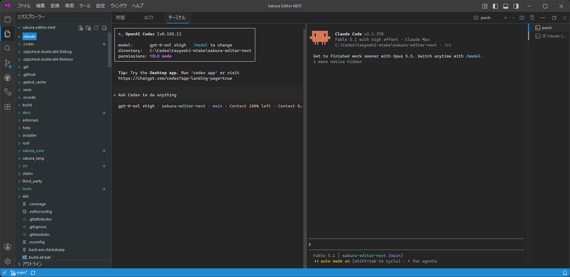The image size is (570, 277).
Task: Open the Manage gear icon
Action: tap(7, 261)
